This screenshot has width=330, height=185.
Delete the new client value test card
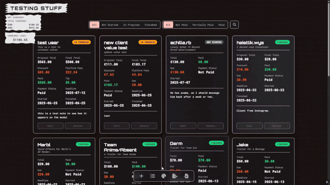coord(144,126)
